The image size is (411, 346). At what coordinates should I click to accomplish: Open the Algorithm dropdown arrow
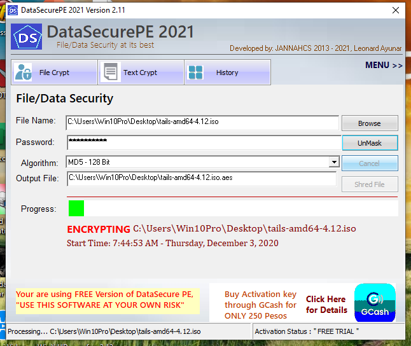[334, 162]
